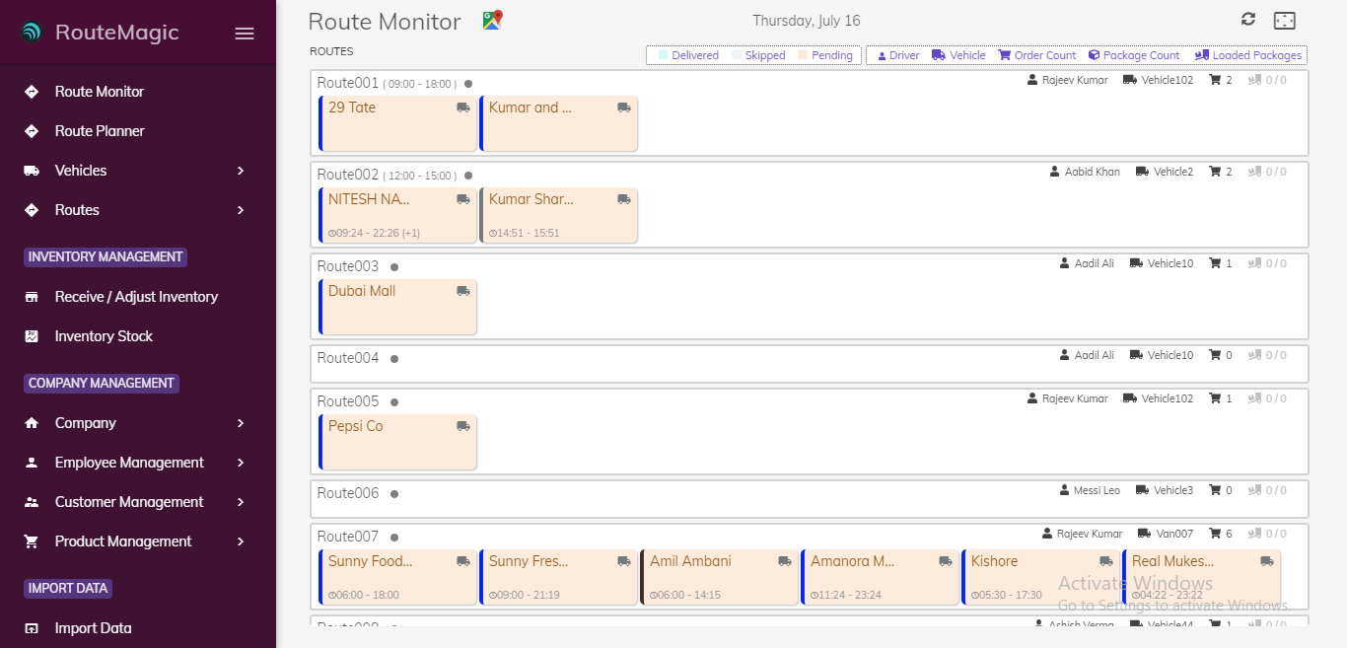Screen dimensions: 1347x648
Task: Click the cart icon in Route001 row
Action: pyautogui.click(x=1215, y=80)
